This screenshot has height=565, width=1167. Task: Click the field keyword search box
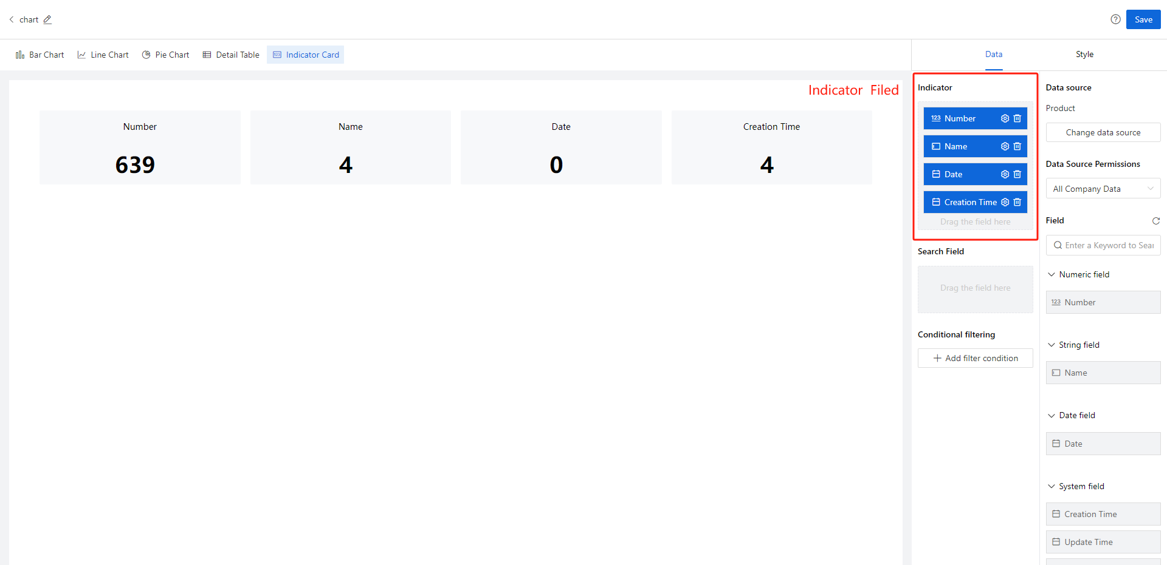tap(1103, 245)
